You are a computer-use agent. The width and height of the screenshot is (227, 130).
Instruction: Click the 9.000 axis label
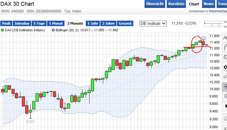click(214, 127)
